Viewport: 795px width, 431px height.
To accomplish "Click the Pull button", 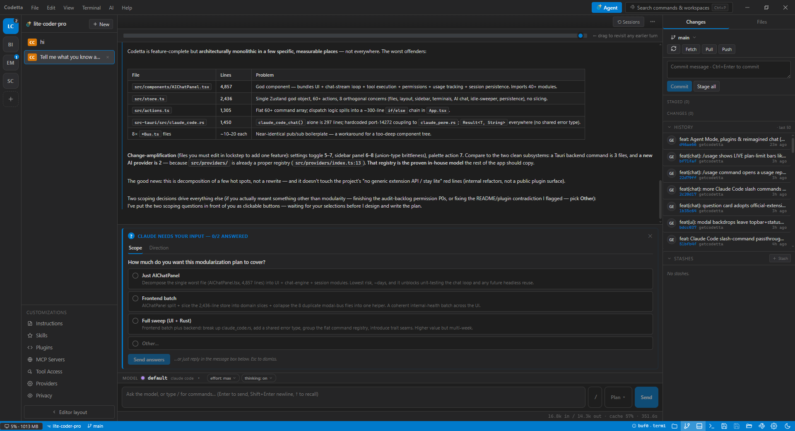I will pos(709,49).
